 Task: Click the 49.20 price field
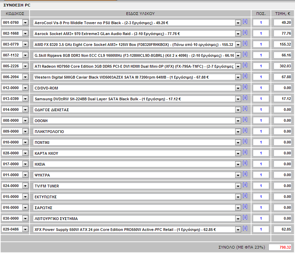(x=282, y=22)
